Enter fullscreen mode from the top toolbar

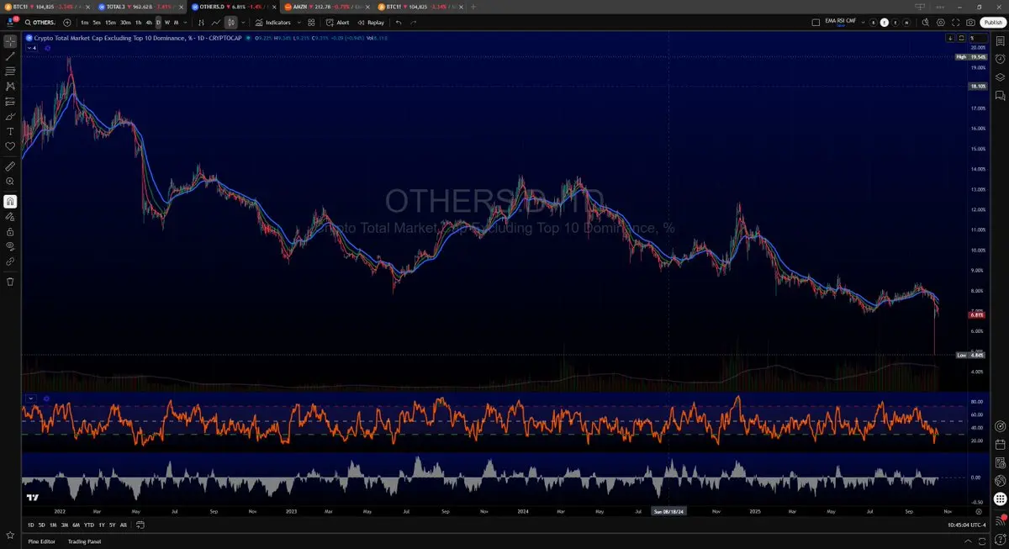[956, 23]
